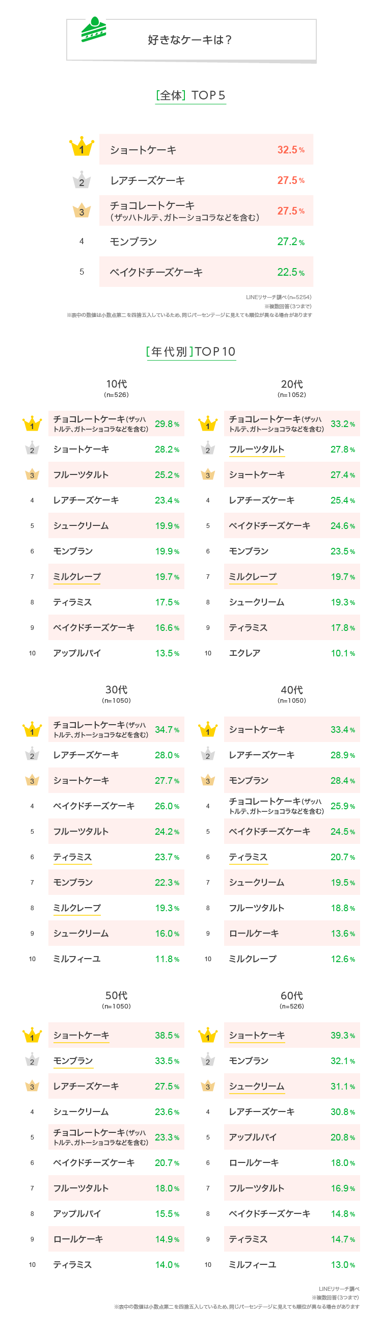382x1325 pixels.
Task: Click the bronze crown beside シュークリーム 31.1%
Action: point(208,1086)
